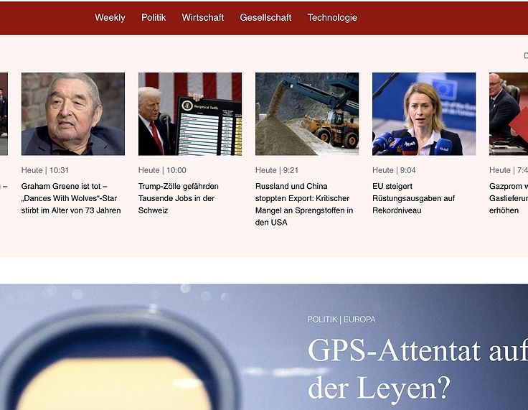Image resolution: width=528 pixels, height=410 pixels.
Task: Click the POLITIK | EUROPA category label
Action: pyautogui.click(x=341, y=320)
